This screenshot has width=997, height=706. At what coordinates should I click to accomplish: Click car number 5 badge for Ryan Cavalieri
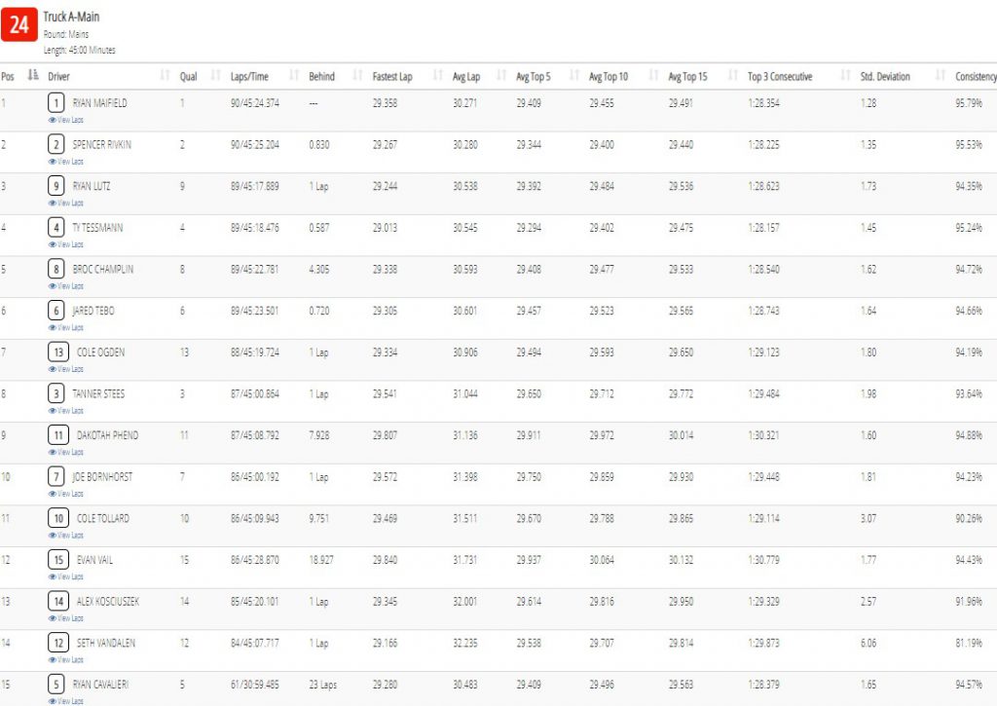pos(55,685)
